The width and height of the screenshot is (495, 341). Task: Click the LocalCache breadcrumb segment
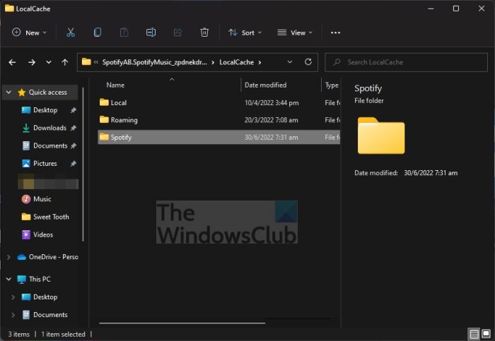point(236,62)
